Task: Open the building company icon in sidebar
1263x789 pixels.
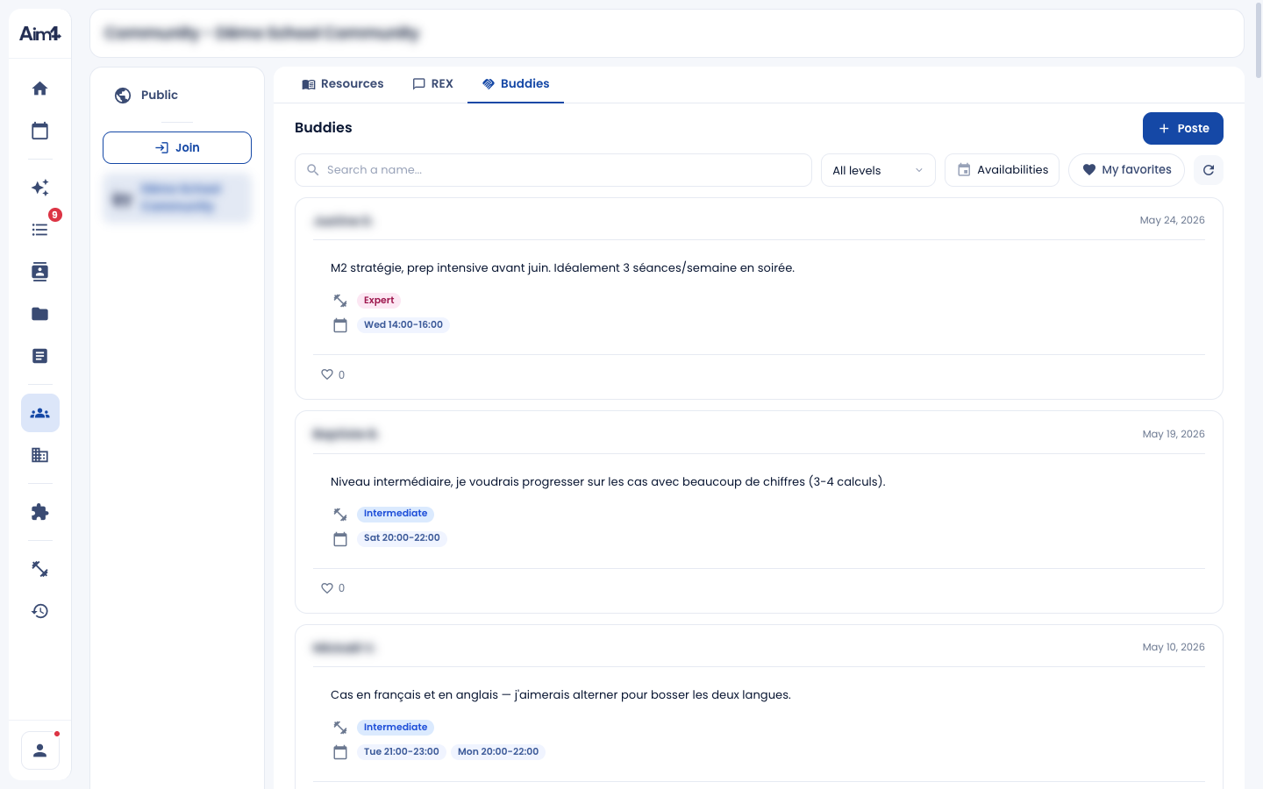Action: click(x=40, y=455)
